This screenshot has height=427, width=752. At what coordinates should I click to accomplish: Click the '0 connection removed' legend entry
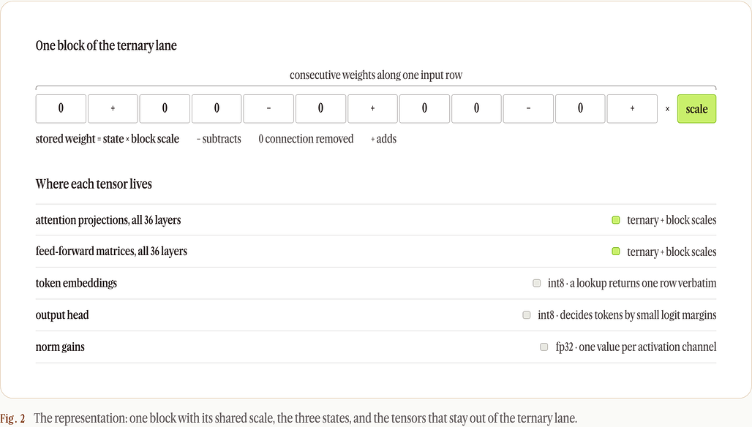pos(306,139)
